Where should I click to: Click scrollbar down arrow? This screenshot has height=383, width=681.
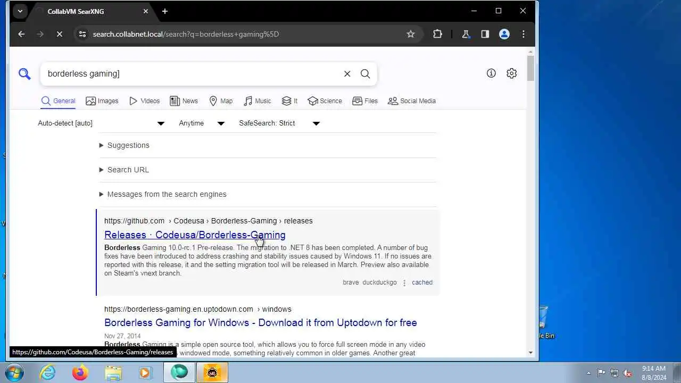[530, 353]
